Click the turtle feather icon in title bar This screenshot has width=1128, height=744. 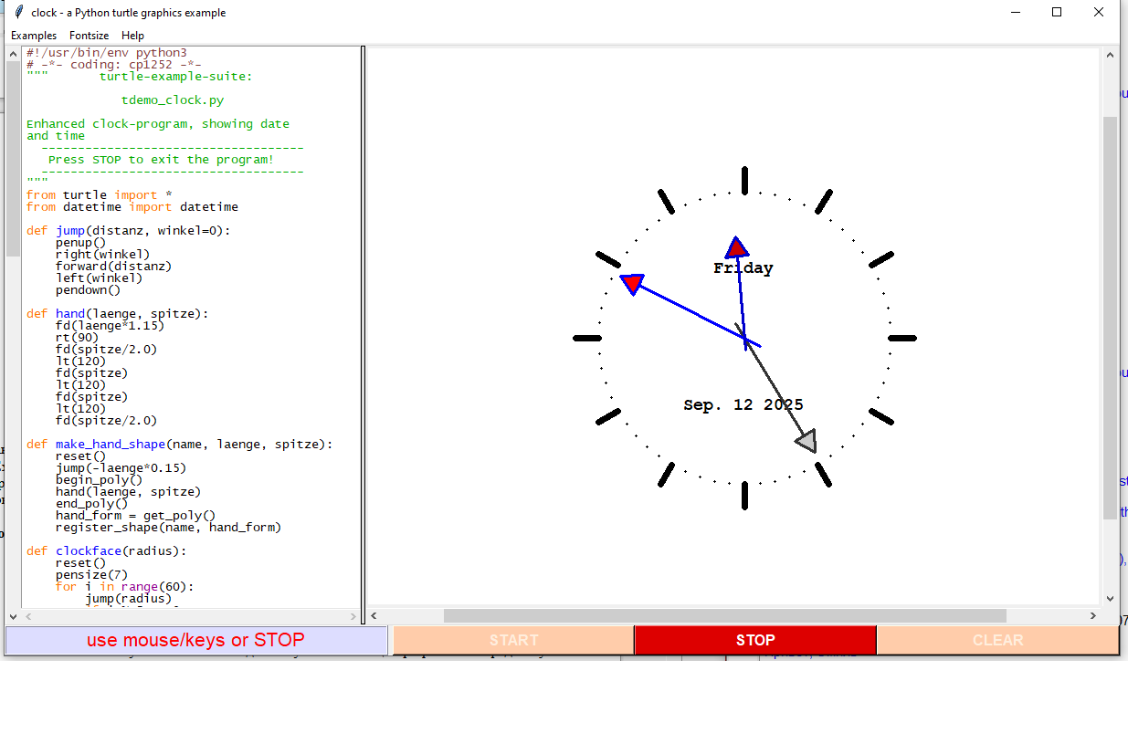point(17,13)
